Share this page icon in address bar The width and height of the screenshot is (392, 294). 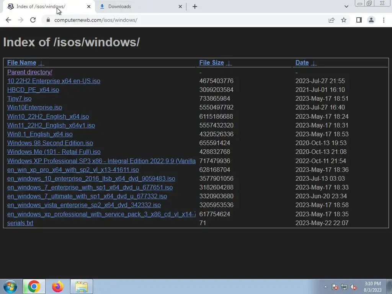tap(332, 20)
